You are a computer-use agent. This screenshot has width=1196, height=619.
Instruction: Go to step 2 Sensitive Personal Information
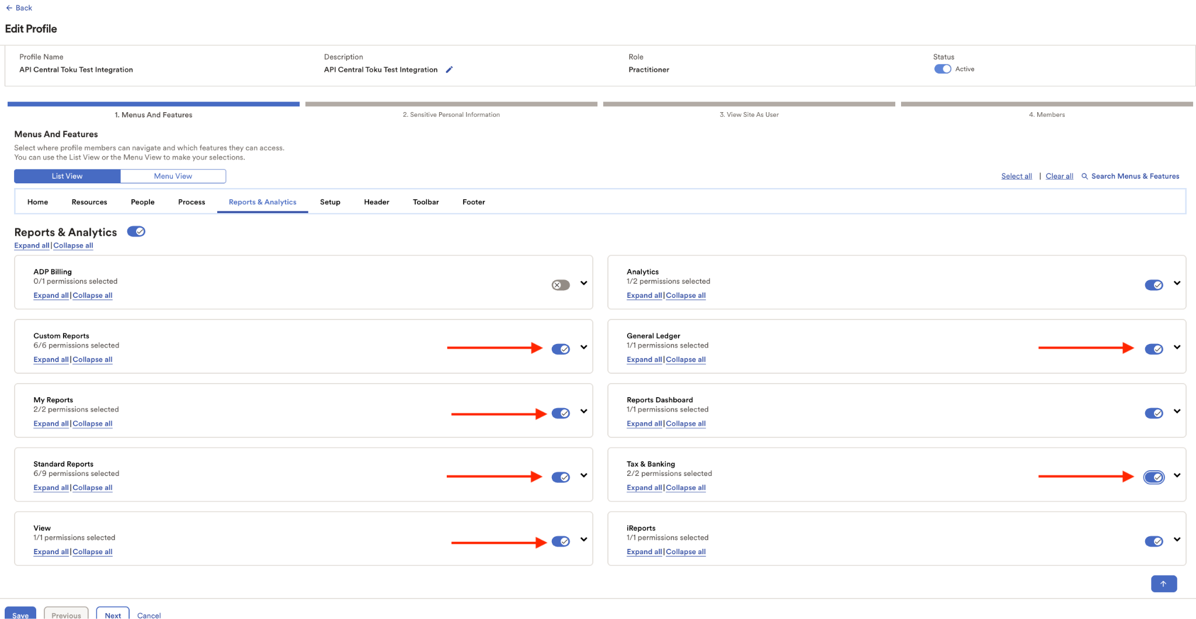point(451,110)
